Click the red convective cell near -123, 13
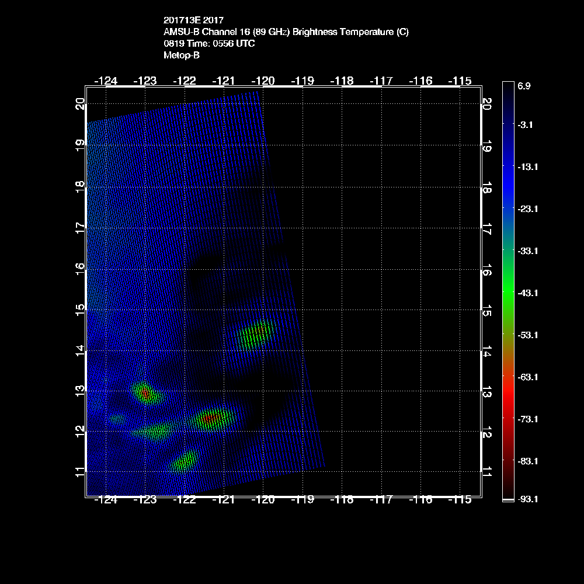 tap(145, 394)
